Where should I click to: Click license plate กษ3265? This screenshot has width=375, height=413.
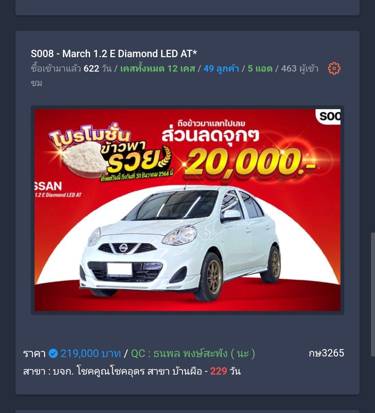point(326,353)
